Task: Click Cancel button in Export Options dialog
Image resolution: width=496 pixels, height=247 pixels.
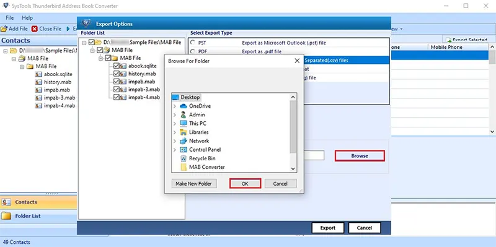Action: [365, 228]
